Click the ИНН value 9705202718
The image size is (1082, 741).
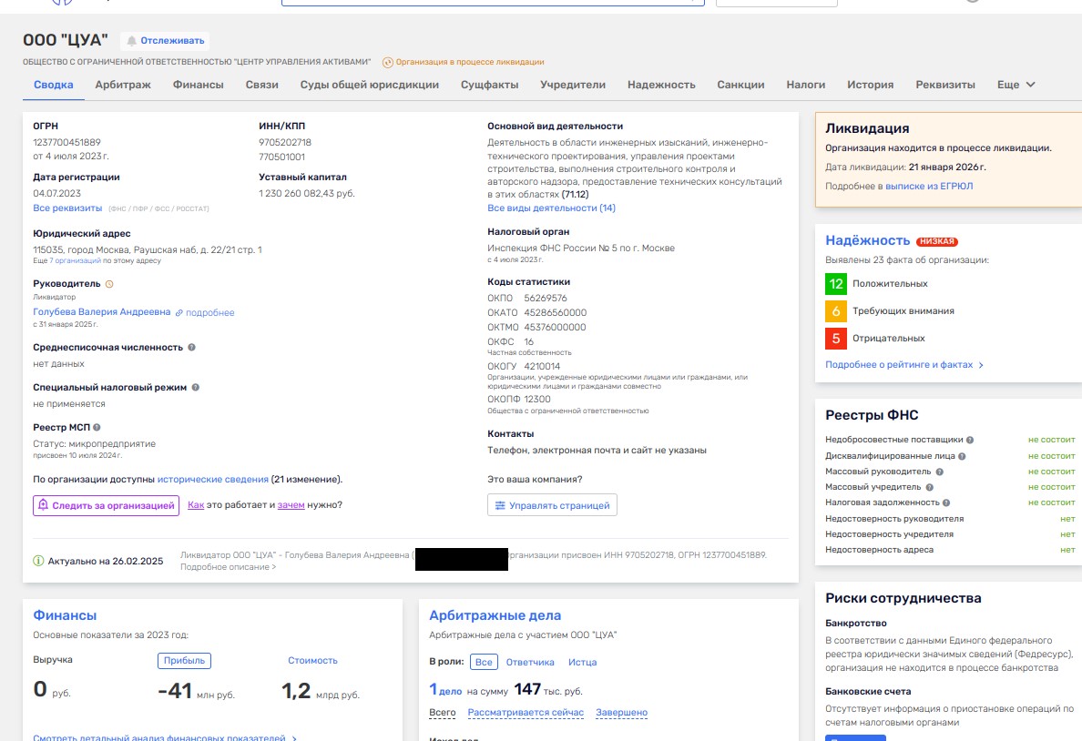pyautogui.click(x=285, y=143)
